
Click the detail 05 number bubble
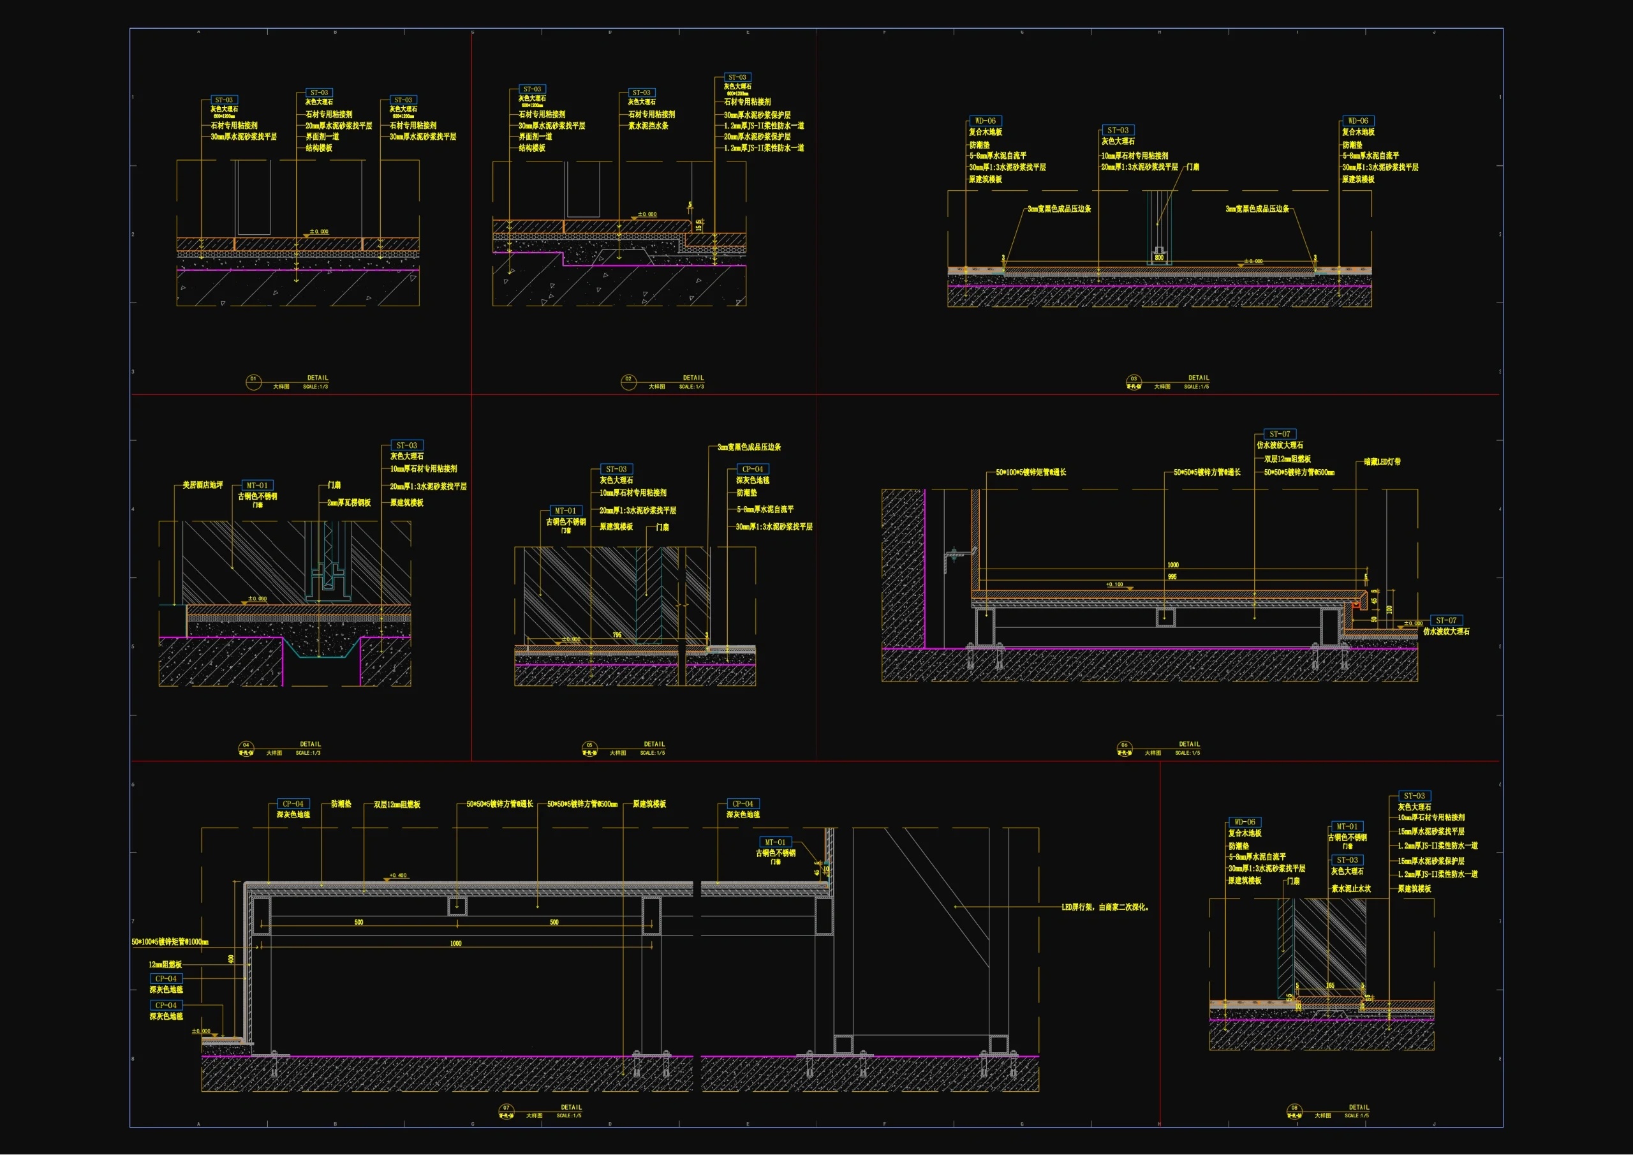[589, 747]
